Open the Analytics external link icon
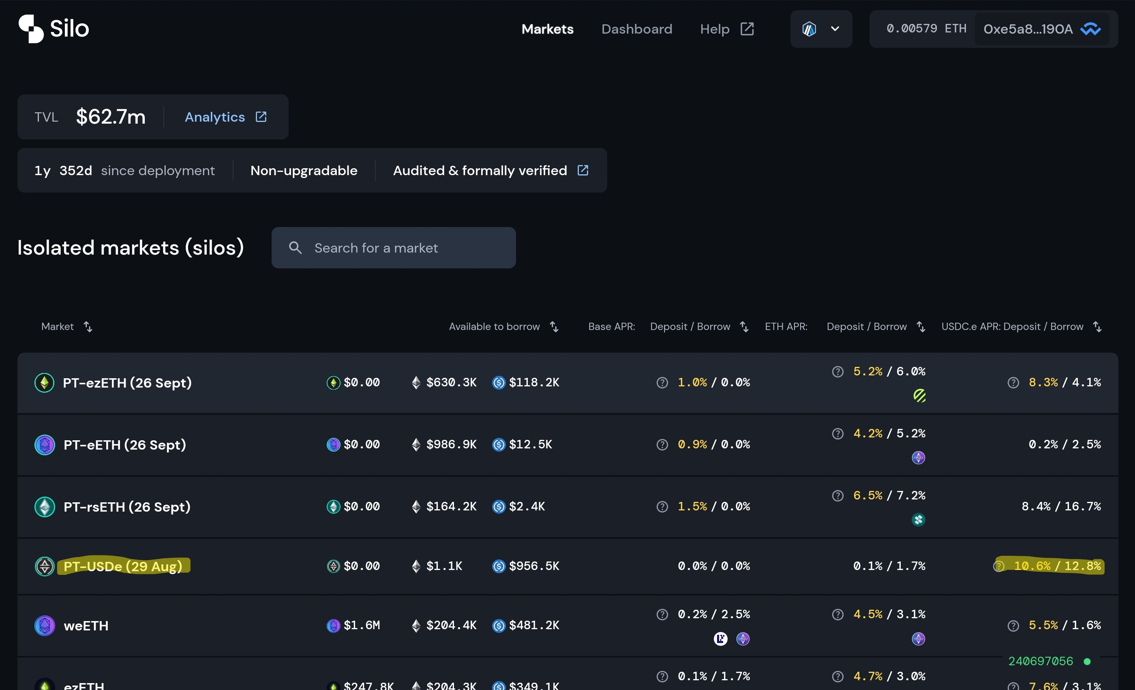This screenshot has height=690, width=1135. click(261, 117)
